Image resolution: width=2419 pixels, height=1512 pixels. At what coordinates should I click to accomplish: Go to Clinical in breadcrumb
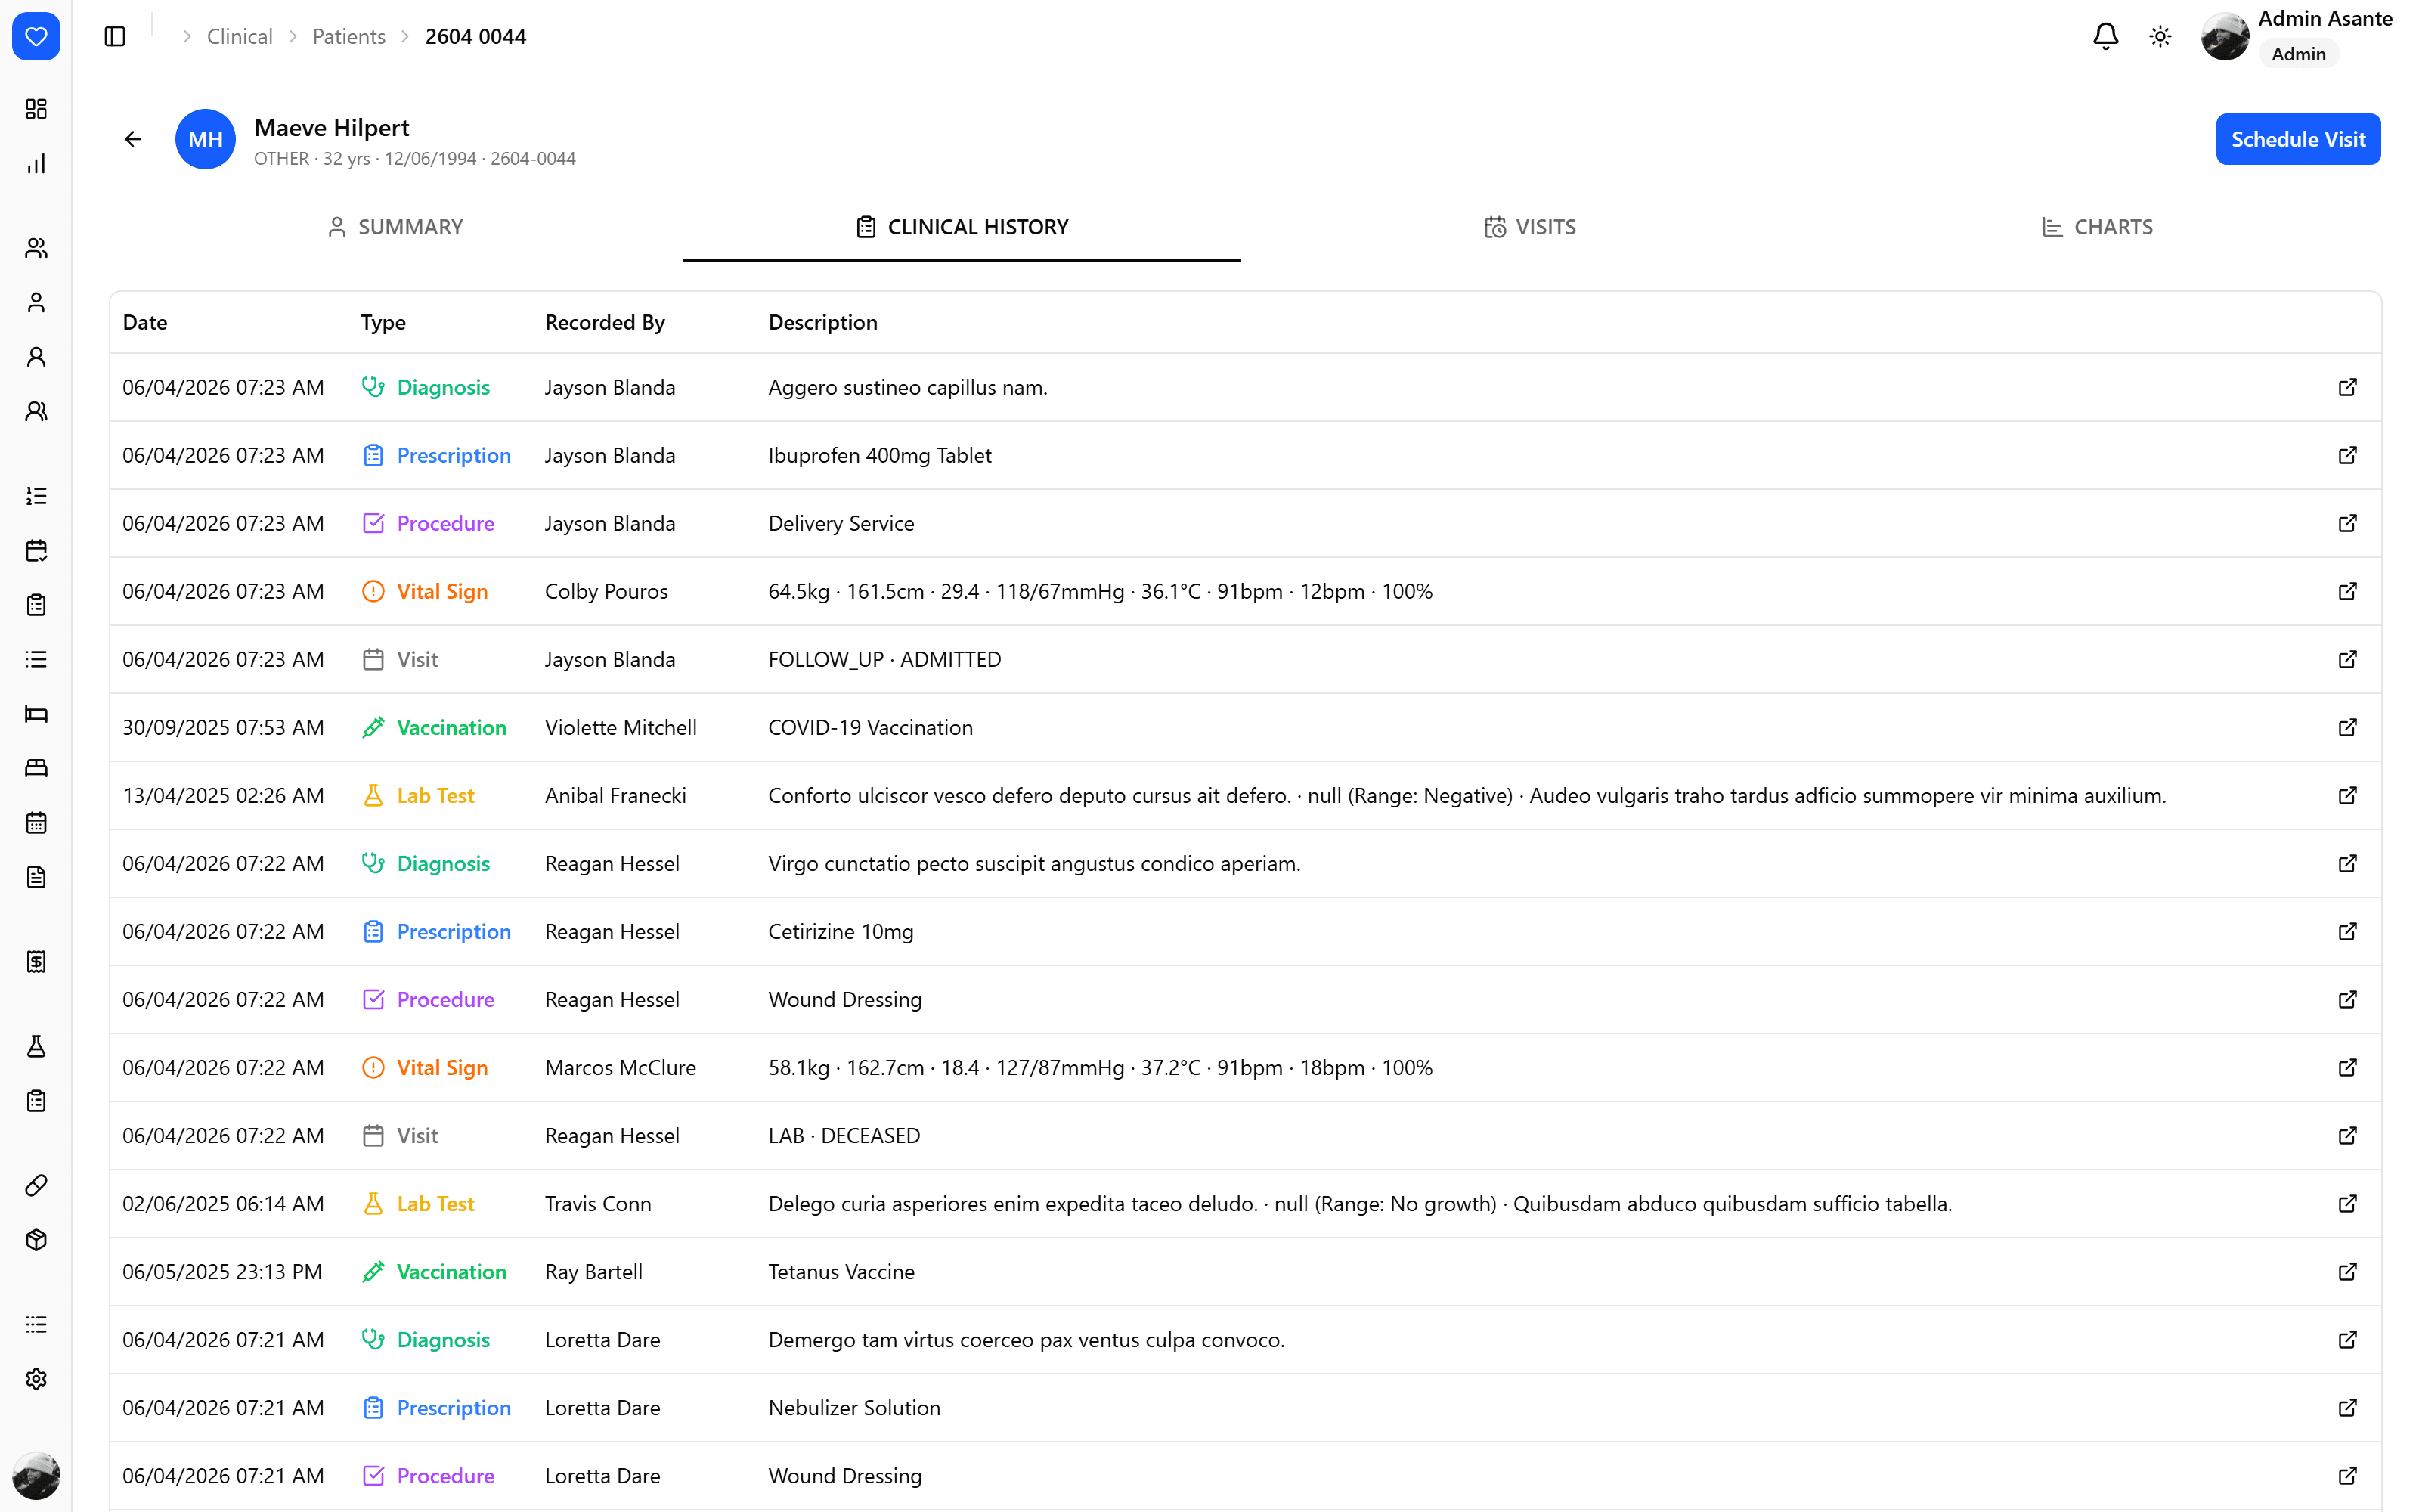240,37
